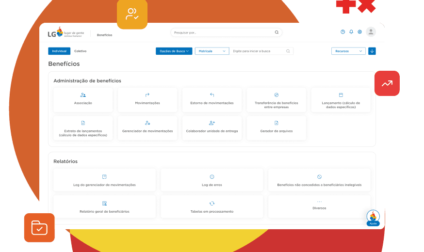Expand the Opções de Busca dropdown
The height and width of the screenshot is (252, 424).
click(x=174, y=51)
